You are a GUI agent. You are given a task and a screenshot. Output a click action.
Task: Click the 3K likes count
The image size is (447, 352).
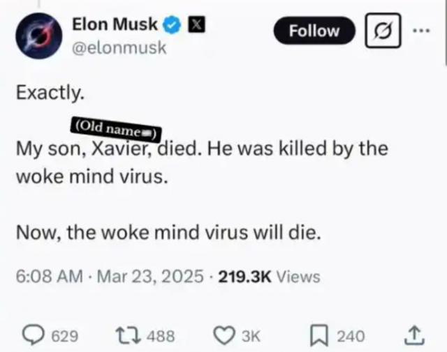click(x=250, y=337)
